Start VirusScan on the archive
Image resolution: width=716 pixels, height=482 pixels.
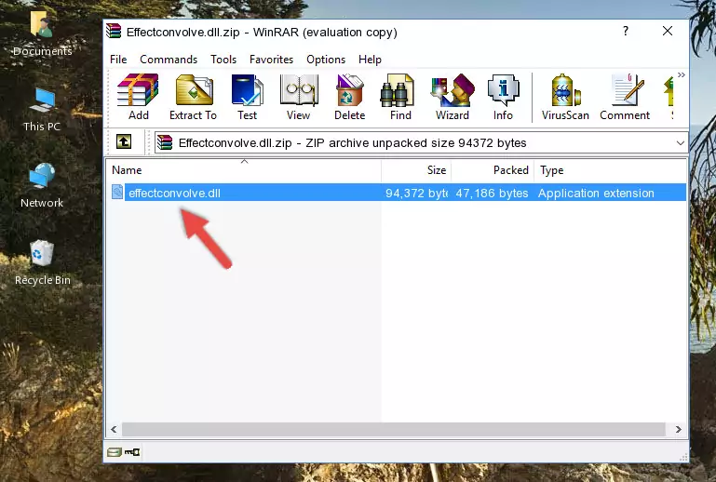565,97
